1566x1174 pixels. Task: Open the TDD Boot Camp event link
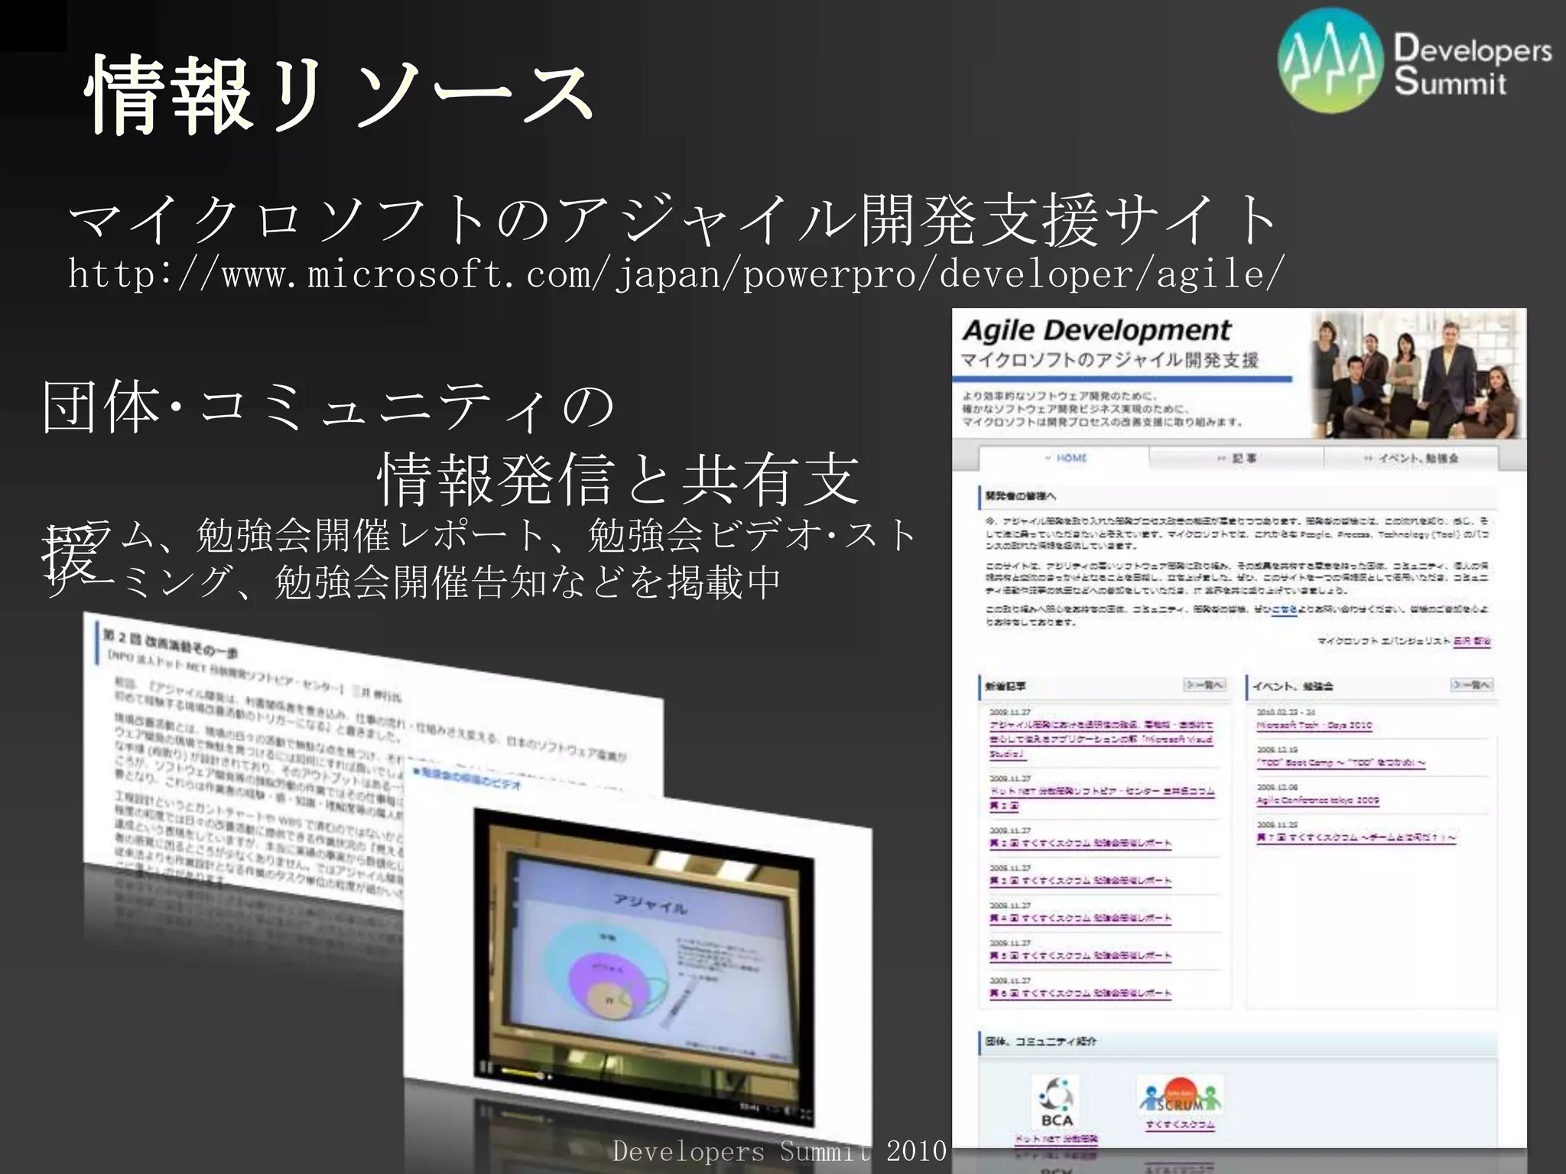click(x=1340, y=763)
